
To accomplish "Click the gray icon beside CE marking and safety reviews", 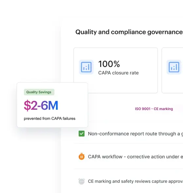I will click(82, 181).
